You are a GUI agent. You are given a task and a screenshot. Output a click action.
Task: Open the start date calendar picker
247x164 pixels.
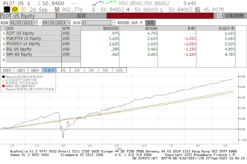coord(36,23)
